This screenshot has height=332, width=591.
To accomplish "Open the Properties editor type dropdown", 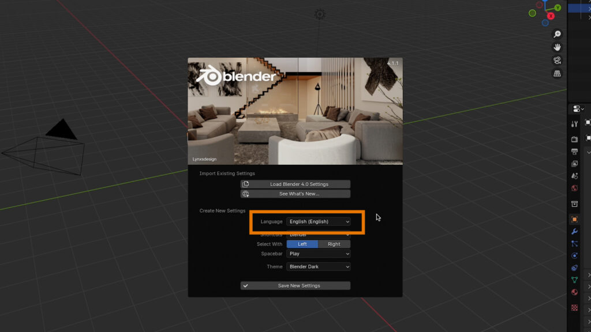I will [578, 109].
